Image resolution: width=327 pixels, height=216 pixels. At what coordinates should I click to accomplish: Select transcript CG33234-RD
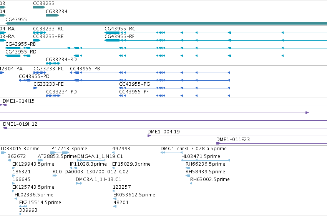click(61, 60)
